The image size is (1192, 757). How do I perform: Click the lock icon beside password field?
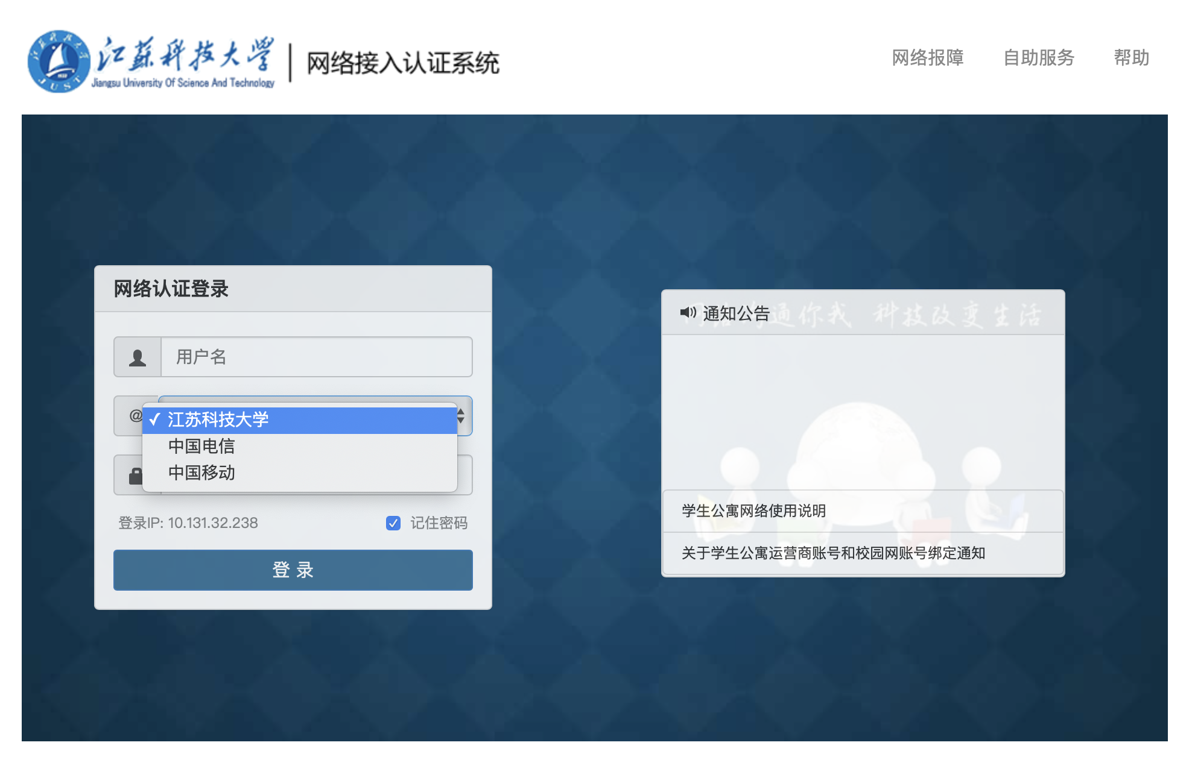pos(136,476)
